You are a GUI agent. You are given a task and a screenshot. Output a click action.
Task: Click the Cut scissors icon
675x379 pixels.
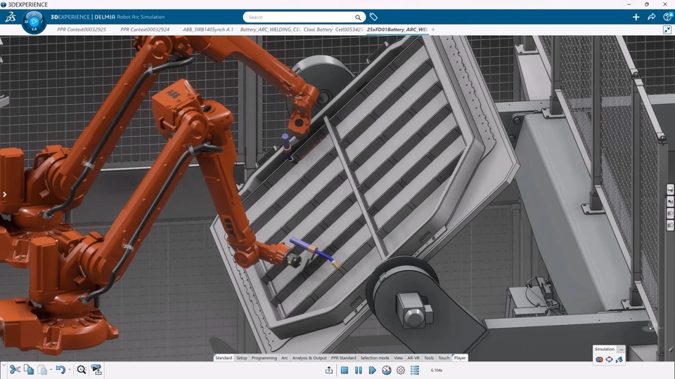[x=15, y=370]
